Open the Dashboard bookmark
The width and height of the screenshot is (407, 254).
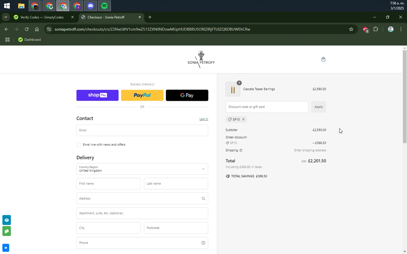click(30, 40)
